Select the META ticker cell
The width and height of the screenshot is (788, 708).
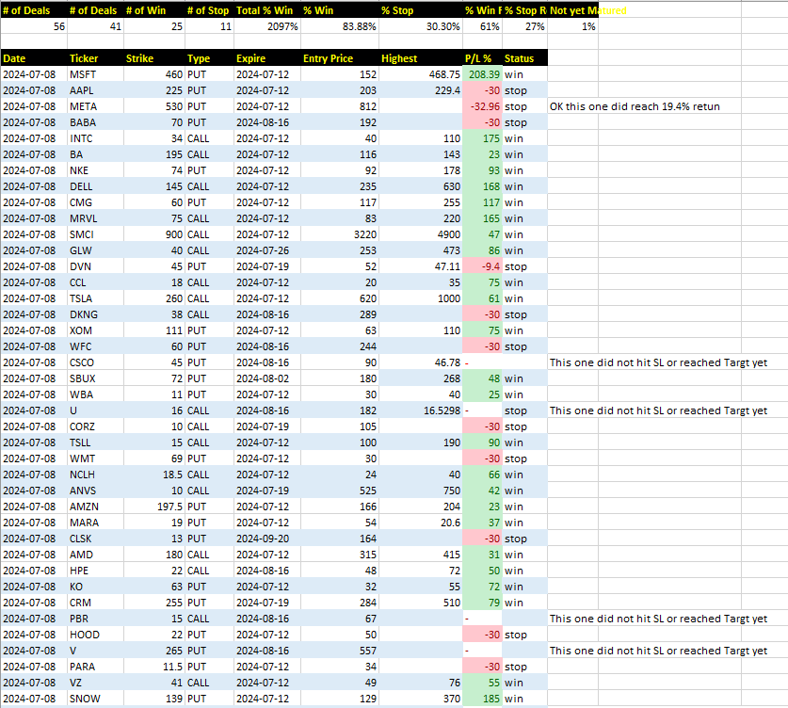pyautogui.click(x=95, y=106)
